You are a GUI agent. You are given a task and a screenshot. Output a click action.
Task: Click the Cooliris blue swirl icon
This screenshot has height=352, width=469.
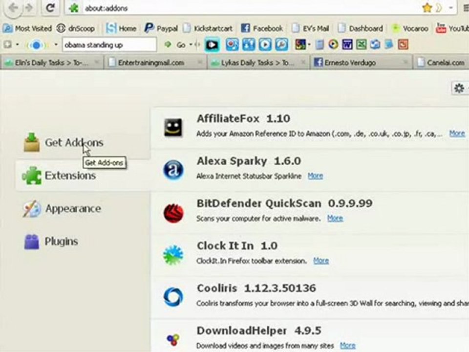[173, 297]
